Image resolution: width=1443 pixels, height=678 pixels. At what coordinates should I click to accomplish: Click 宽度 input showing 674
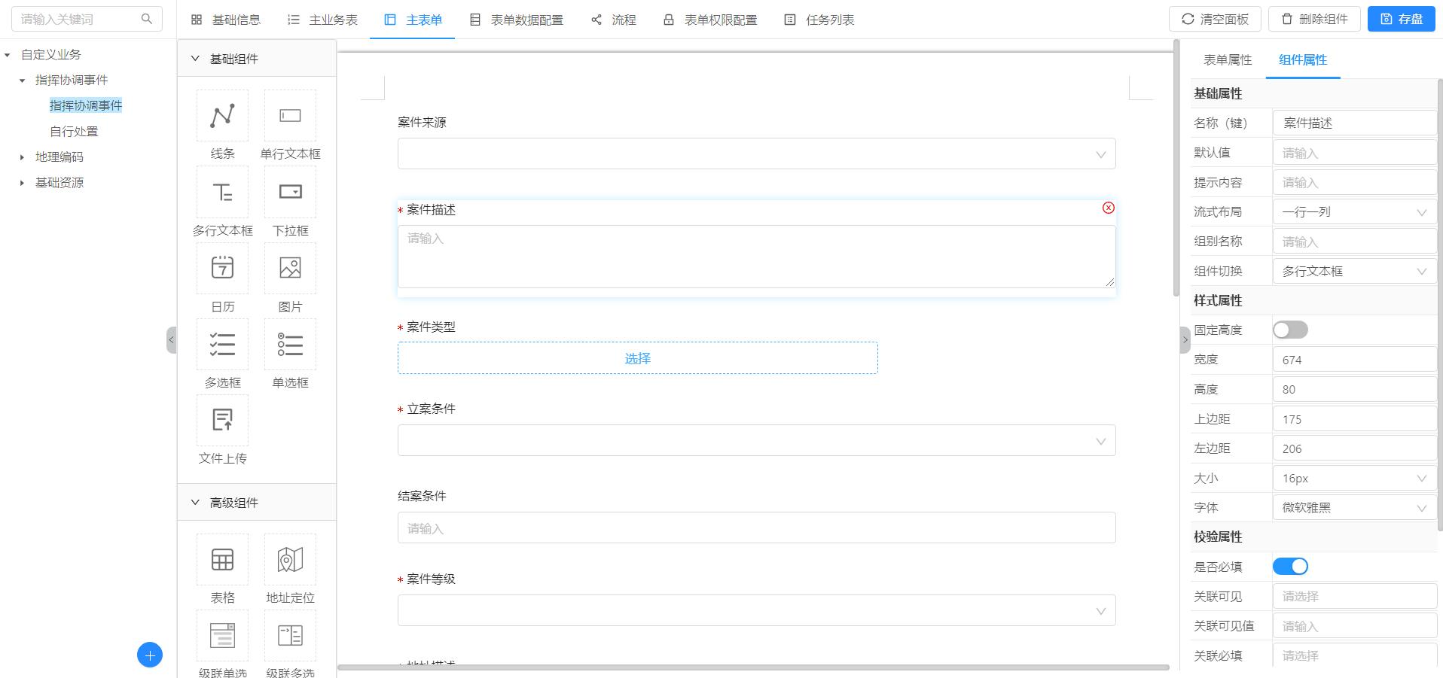[x=1354, y=360]
